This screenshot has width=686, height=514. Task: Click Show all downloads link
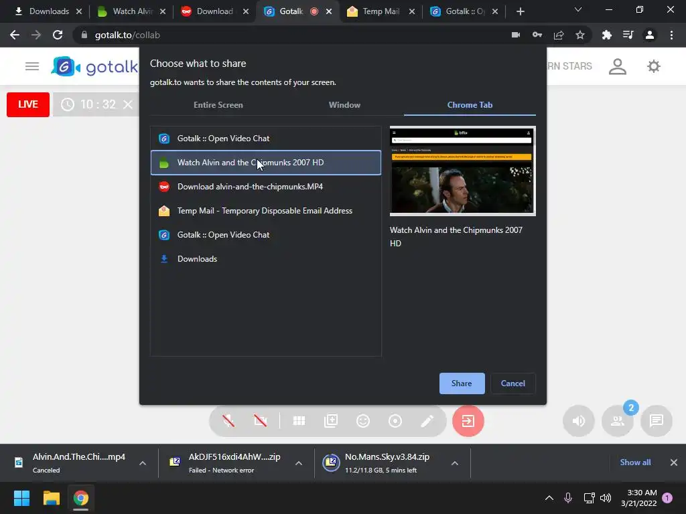coord(635,462)
